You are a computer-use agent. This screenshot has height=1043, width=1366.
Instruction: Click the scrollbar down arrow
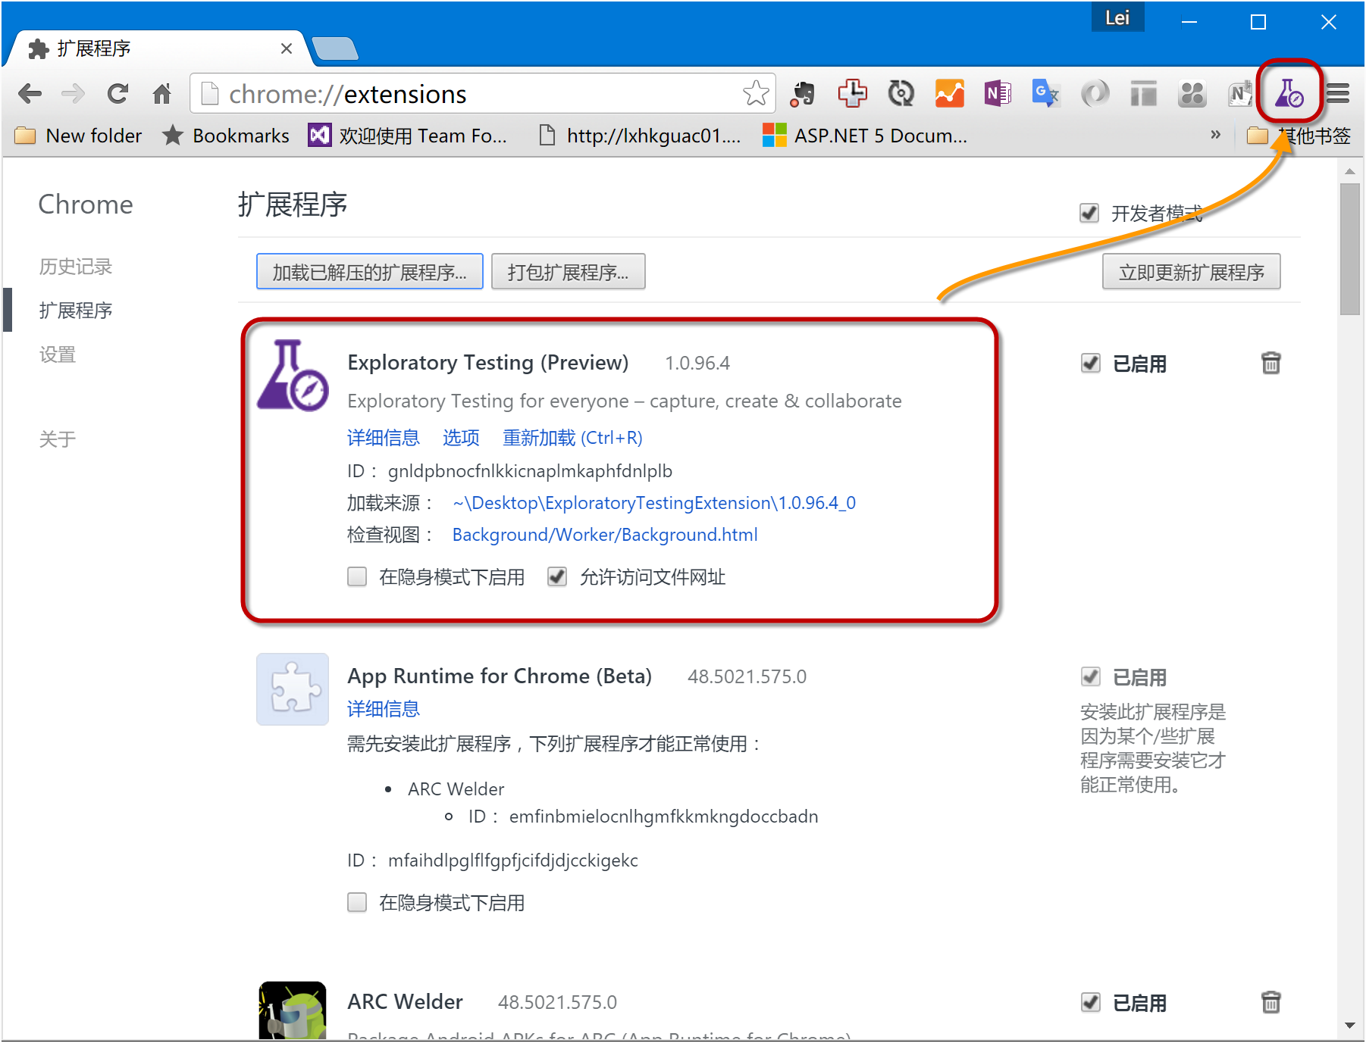[x=1349, y=1026]
